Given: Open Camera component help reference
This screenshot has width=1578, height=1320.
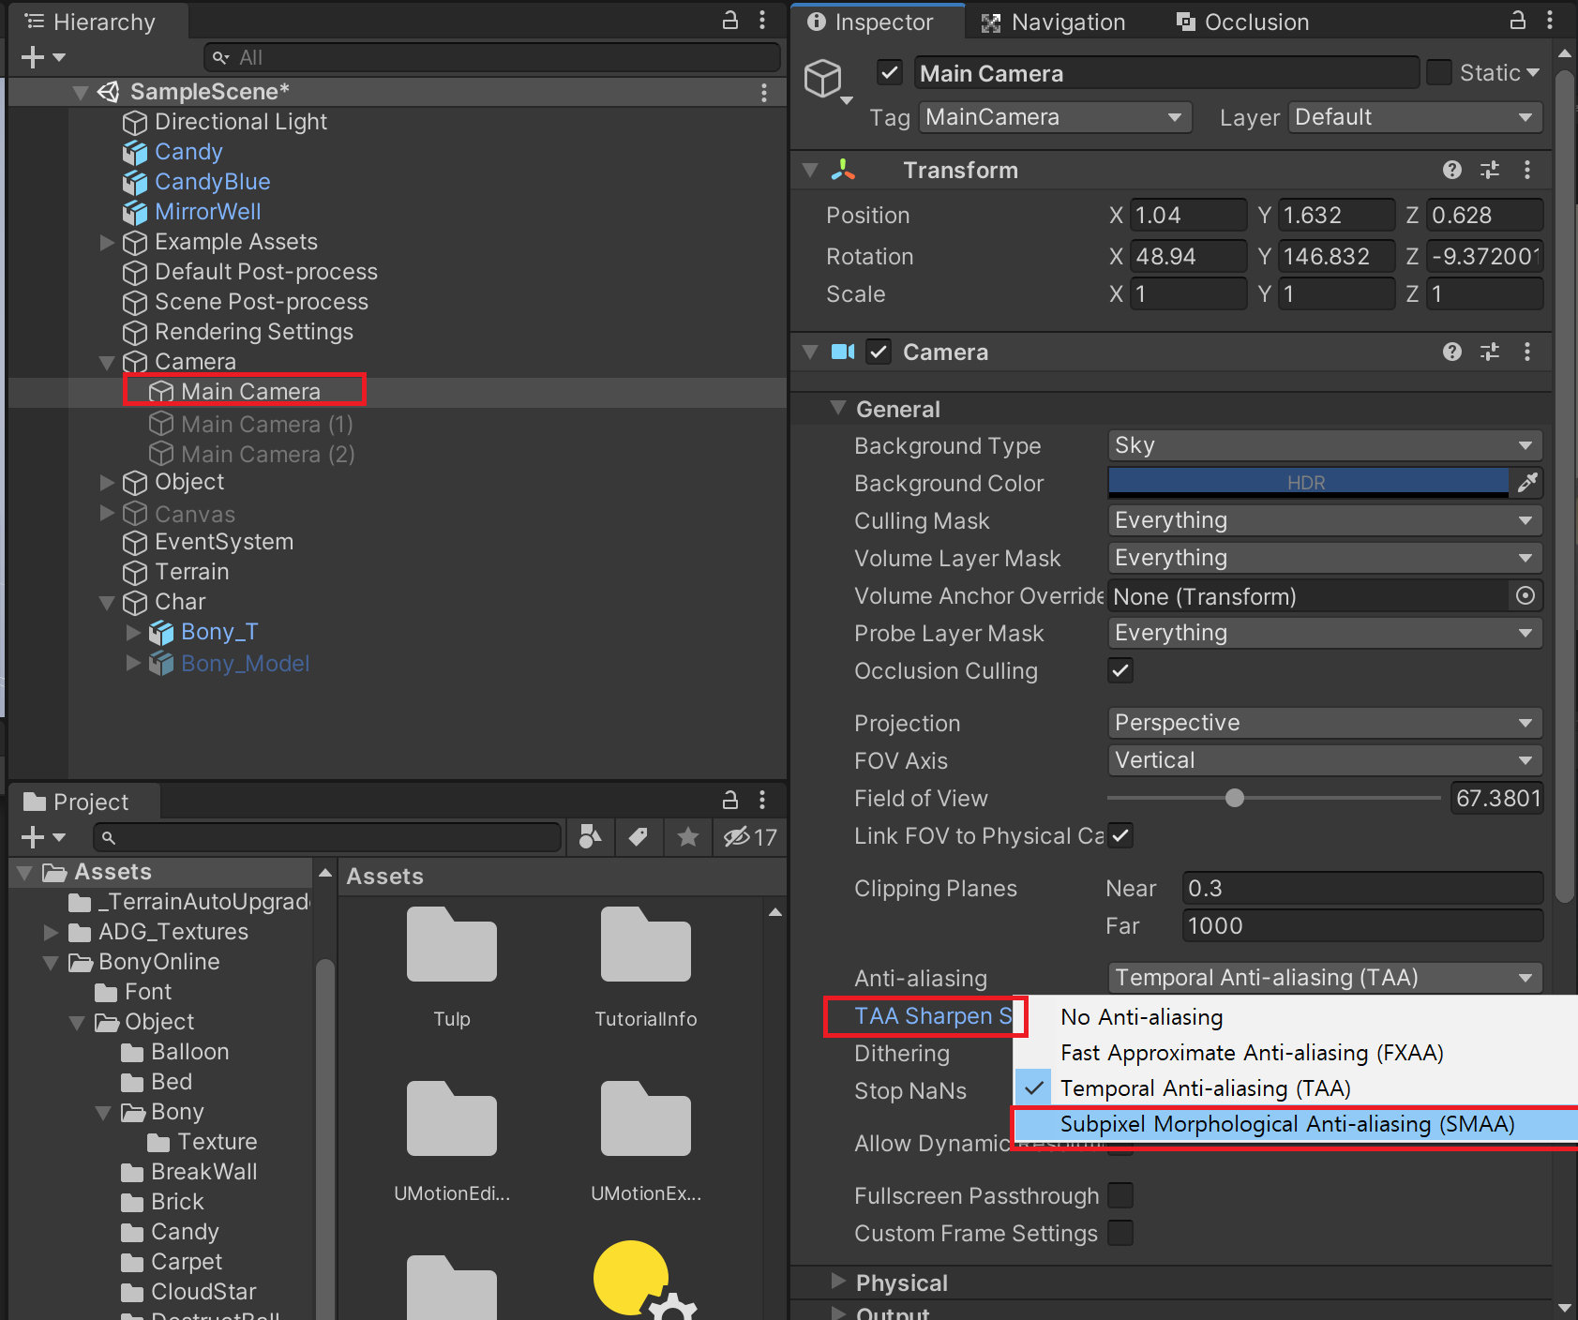Looking at the screenshot, I should click(x=1452, y=352).
